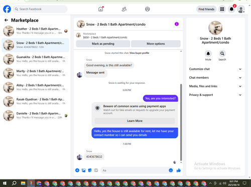Attach a photo file icon
This screenshot has height=187, width=251.
click(83, 170)
